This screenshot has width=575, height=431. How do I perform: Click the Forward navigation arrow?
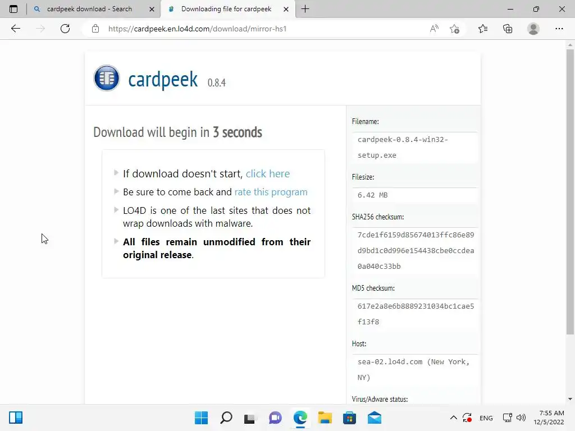tap(40, 29)
